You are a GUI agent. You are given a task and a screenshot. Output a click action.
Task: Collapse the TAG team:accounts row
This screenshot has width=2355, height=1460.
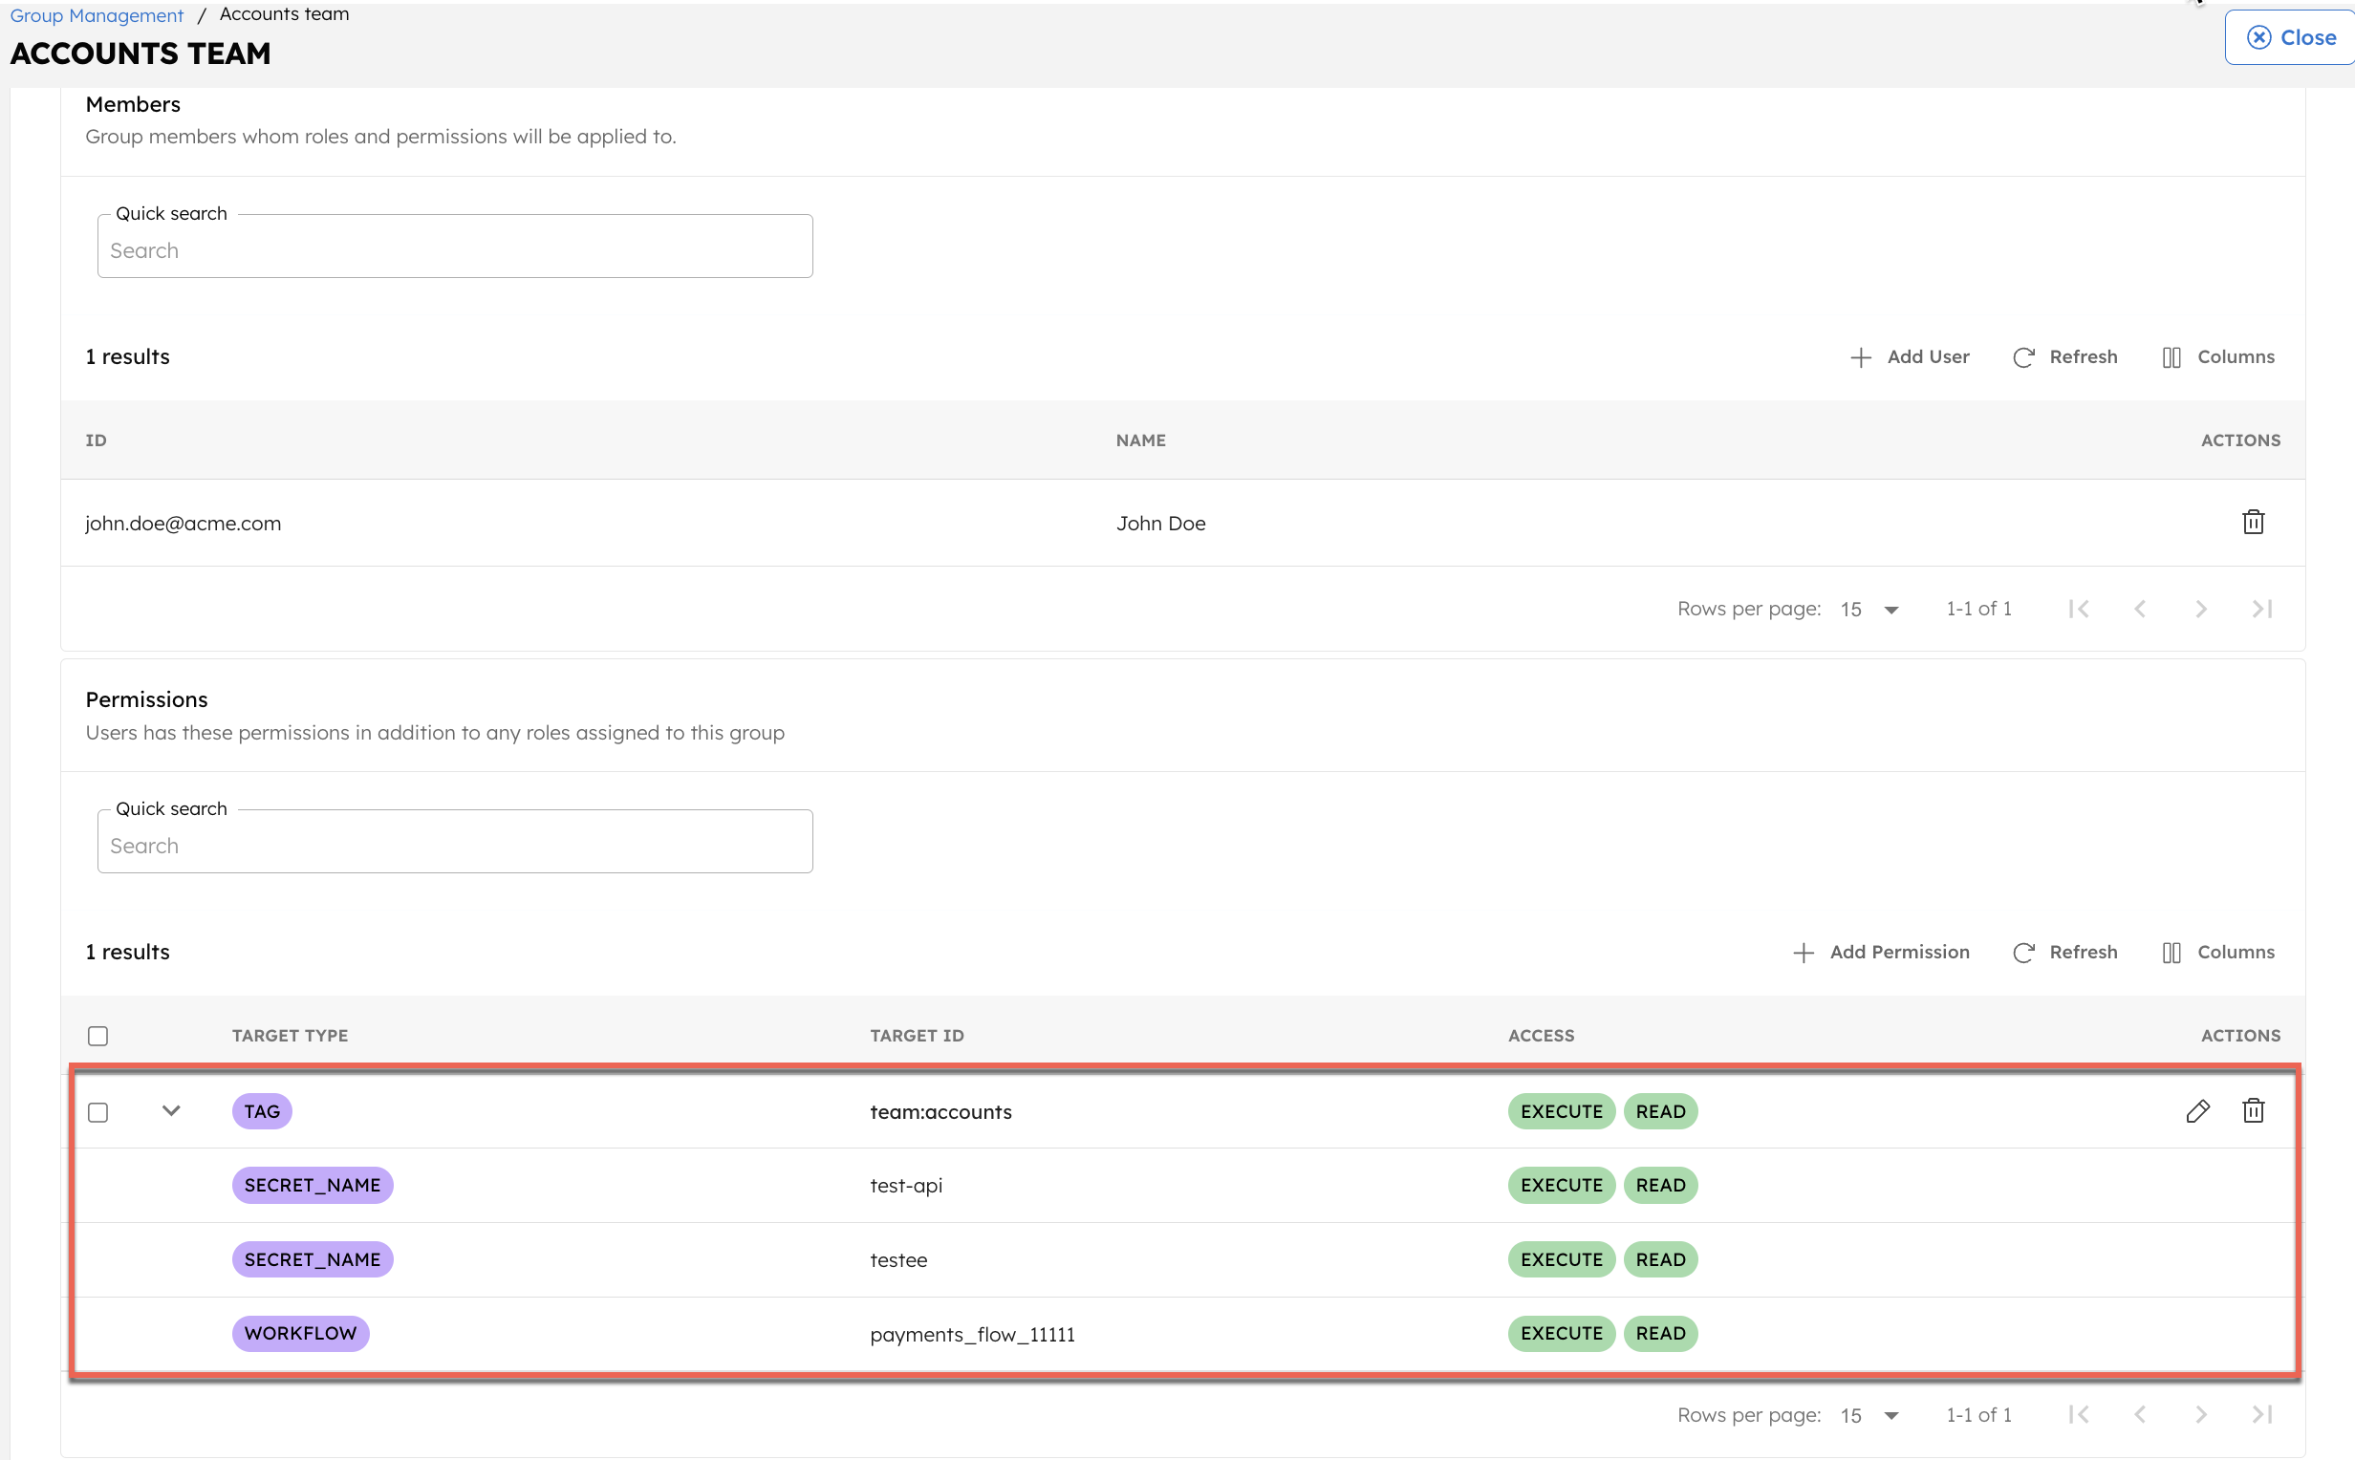point(171,1110)
